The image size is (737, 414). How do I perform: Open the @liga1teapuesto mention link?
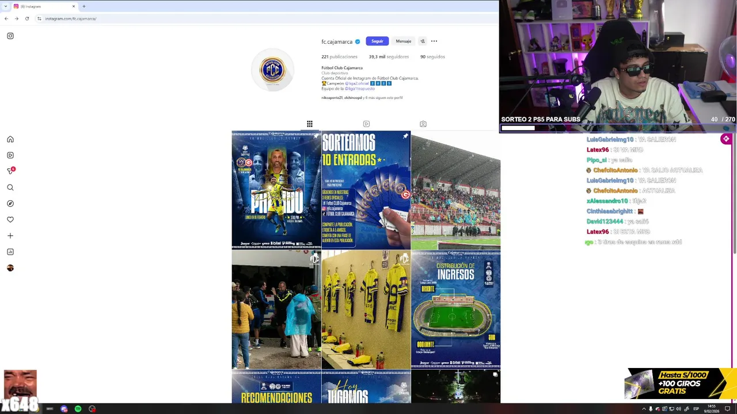(360, 89)
